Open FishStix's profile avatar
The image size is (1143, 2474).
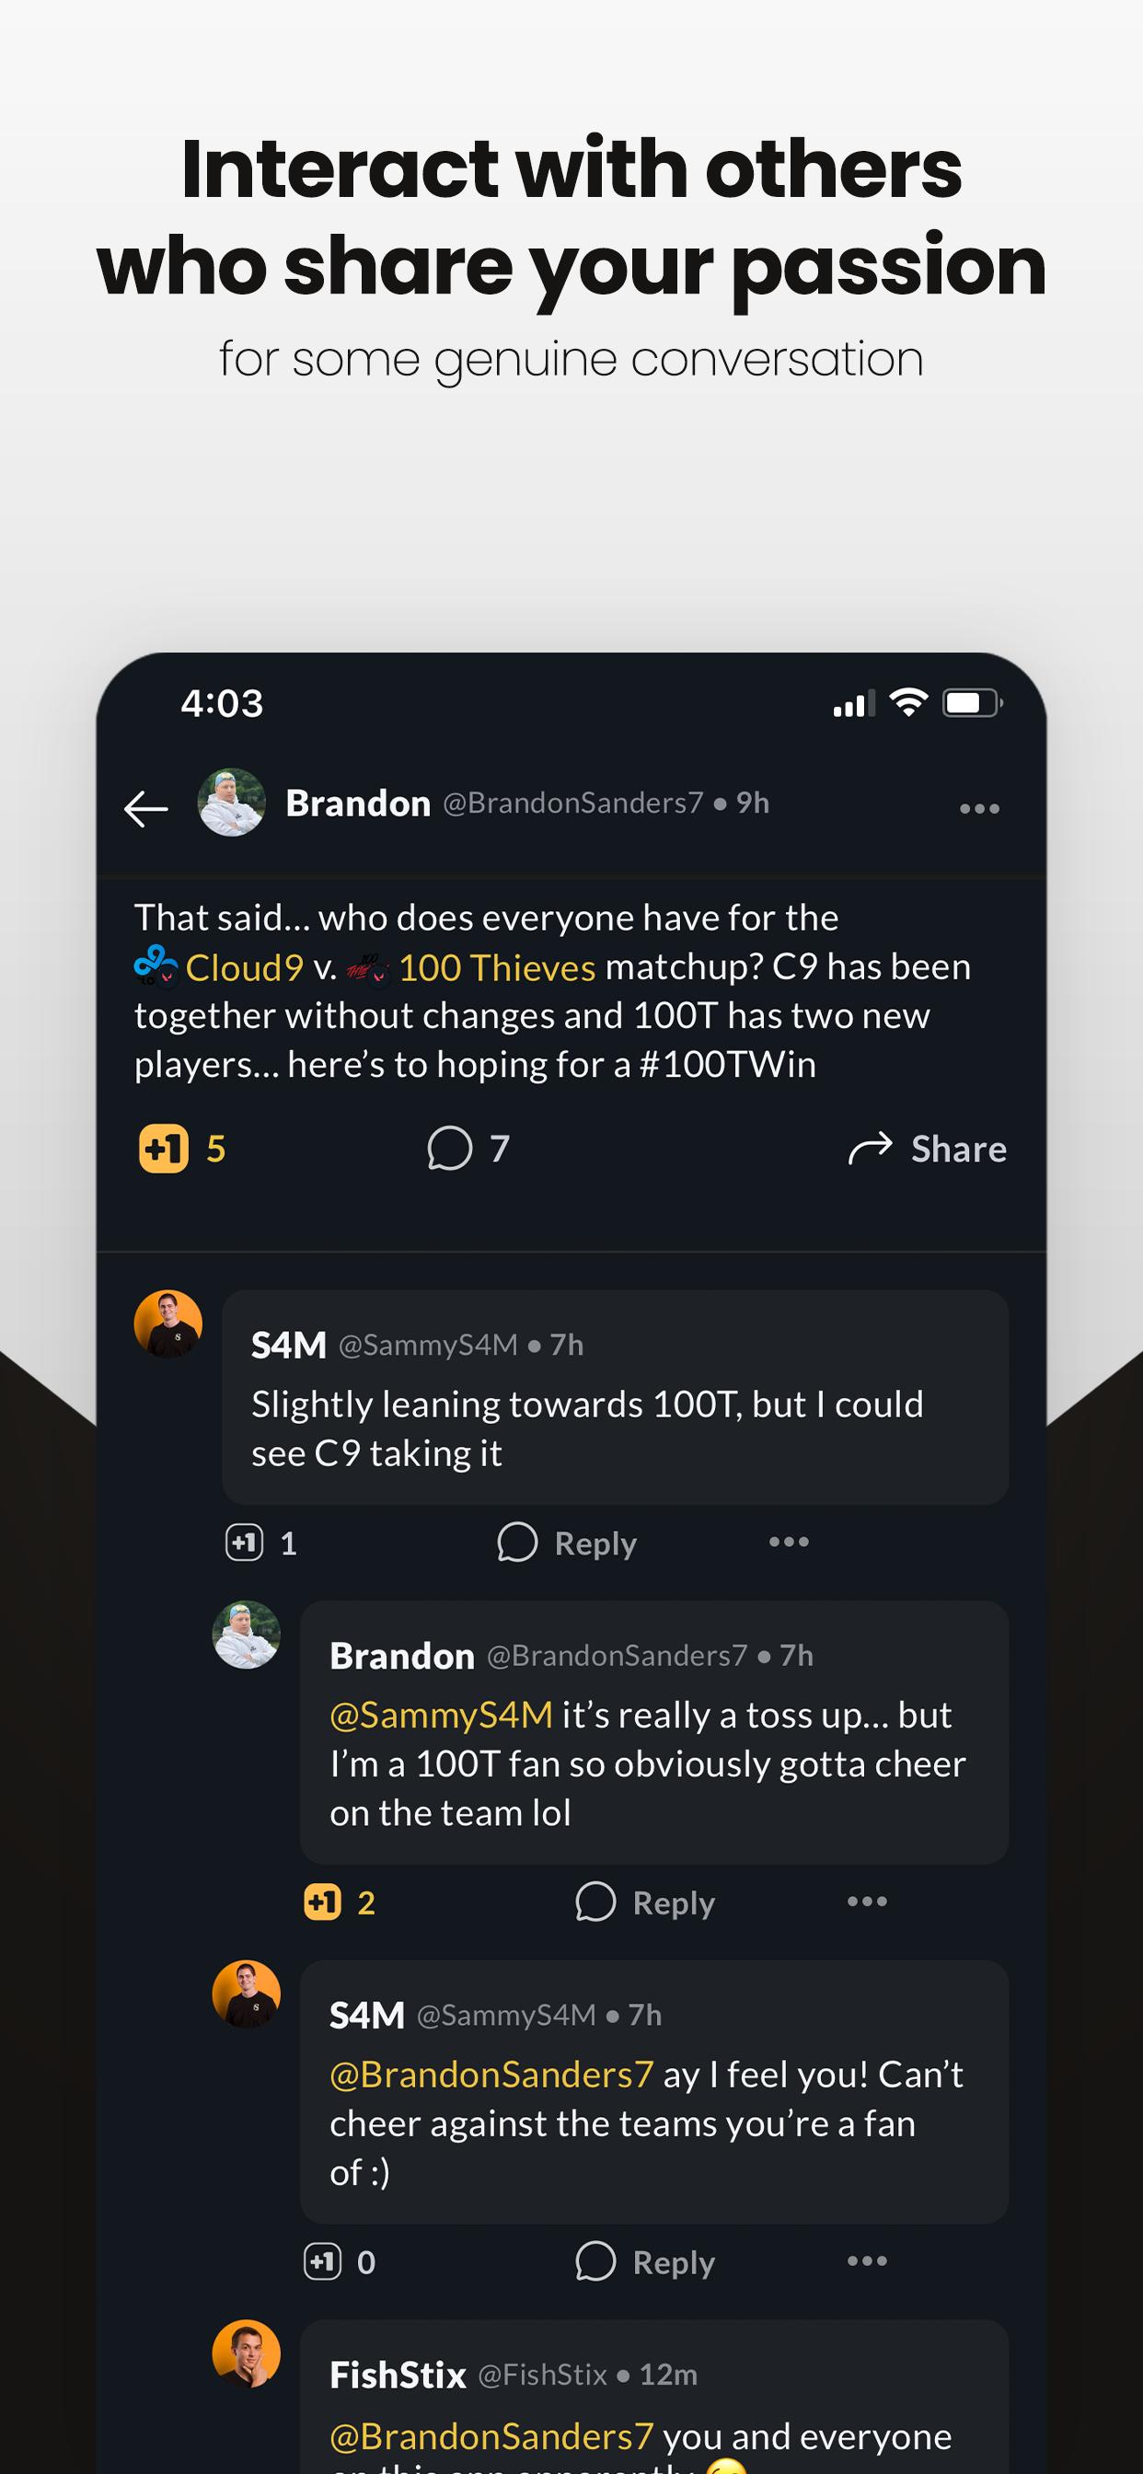point(246,2354)
